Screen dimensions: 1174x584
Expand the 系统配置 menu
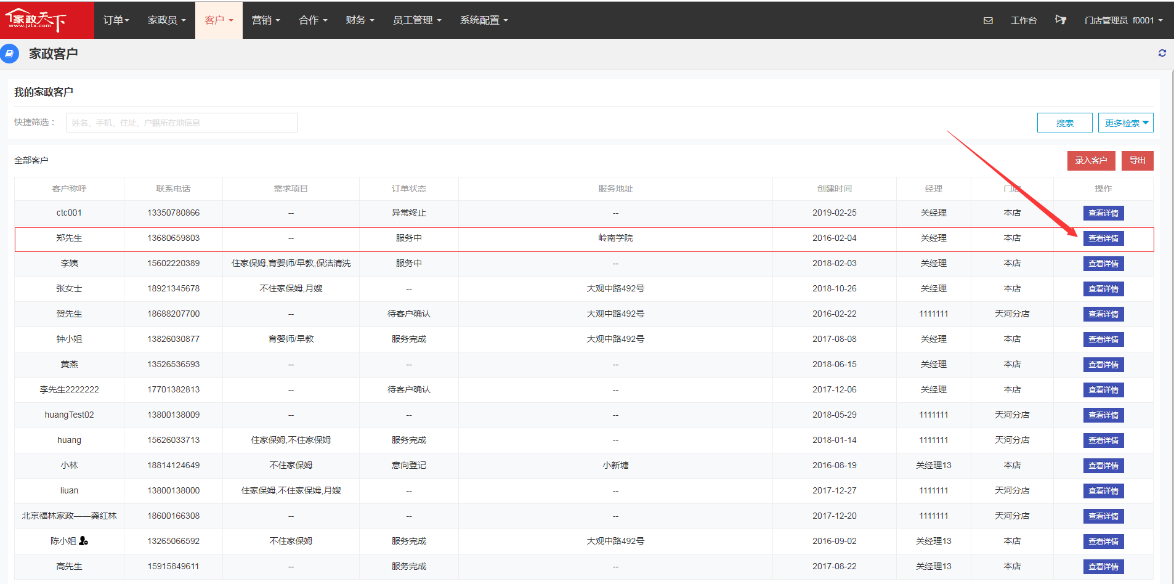(x=484, y=20)
